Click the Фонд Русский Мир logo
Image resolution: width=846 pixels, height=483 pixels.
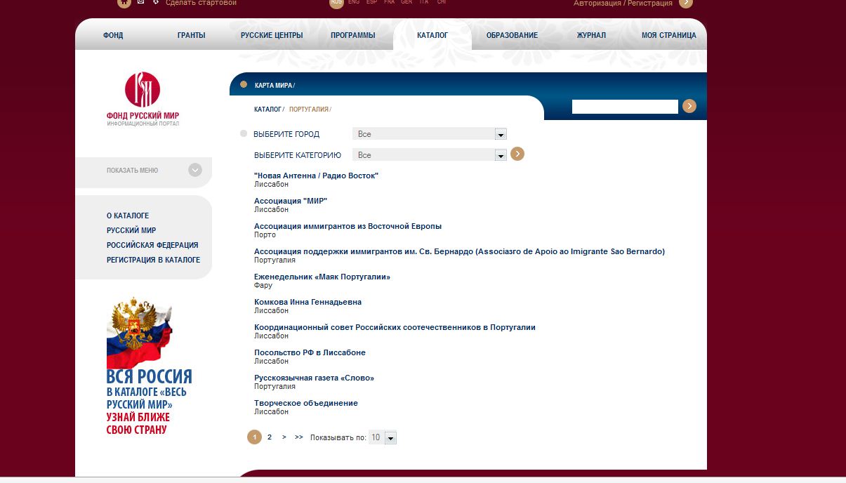(x=143, y=99)
